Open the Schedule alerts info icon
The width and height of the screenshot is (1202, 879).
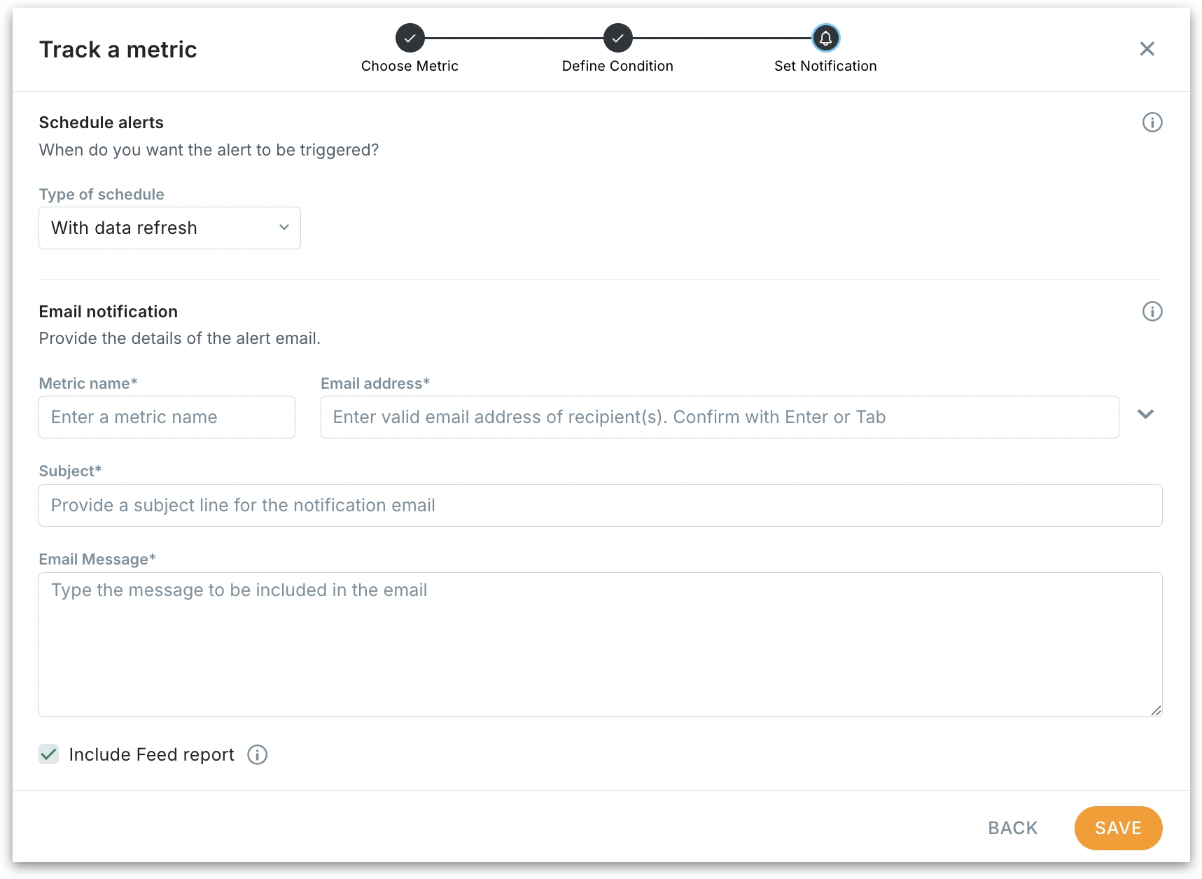point(1152,123)
